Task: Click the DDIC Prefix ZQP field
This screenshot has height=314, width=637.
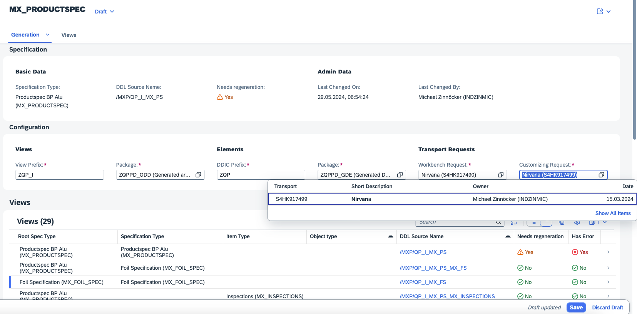Action: point(261,175)
